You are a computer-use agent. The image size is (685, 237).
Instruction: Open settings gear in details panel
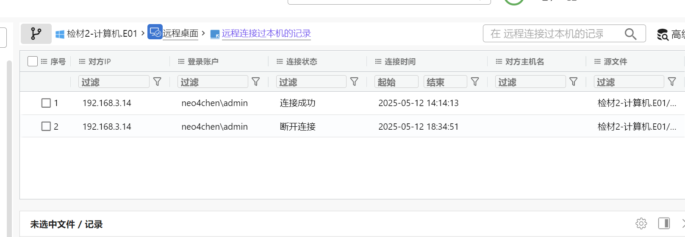pos(641,223)
